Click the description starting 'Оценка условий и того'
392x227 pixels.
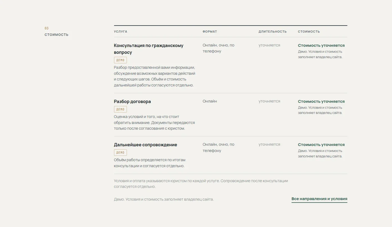click(x=154, y=122)
